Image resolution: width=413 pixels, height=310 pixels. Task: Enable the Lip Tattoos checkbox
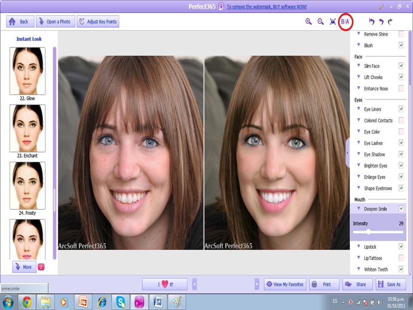[401, 258]
